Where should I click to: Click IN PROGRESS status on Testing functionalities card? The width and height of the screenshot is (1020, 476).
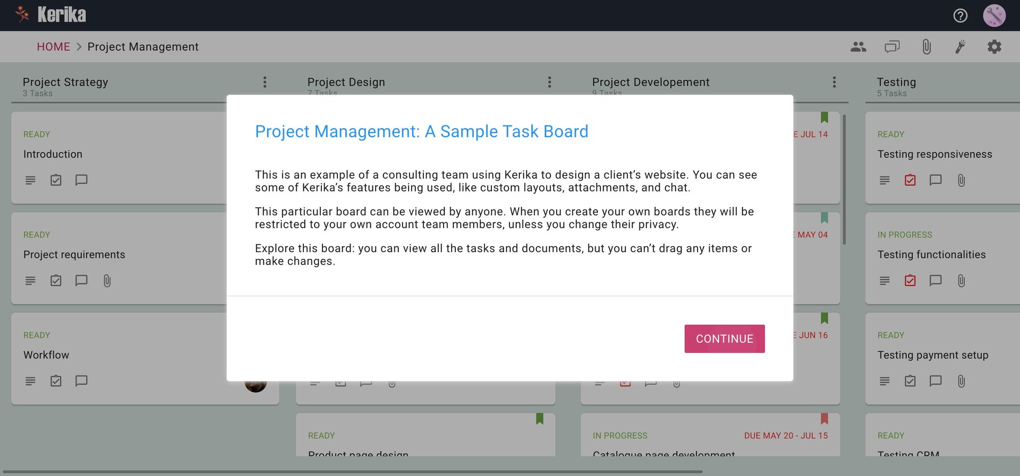[905, 235]
